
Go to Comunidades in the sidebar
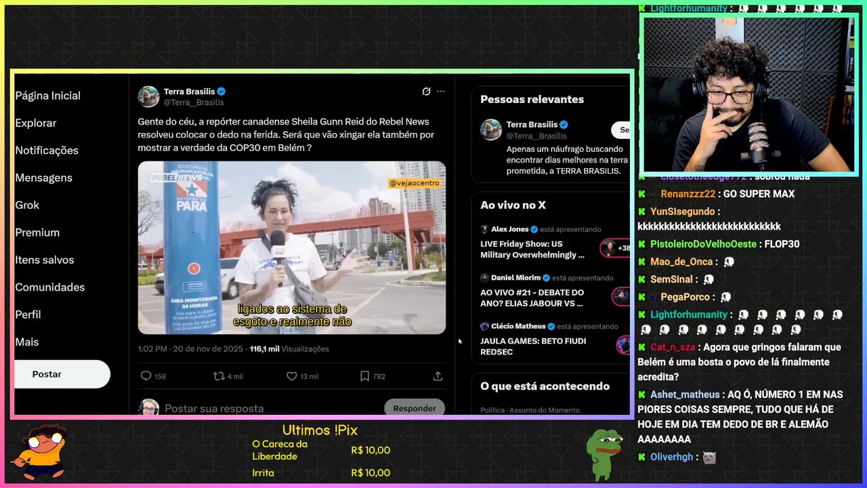(49, 287)
